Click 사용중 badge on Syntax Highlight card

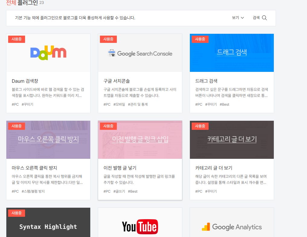point(16,213)
